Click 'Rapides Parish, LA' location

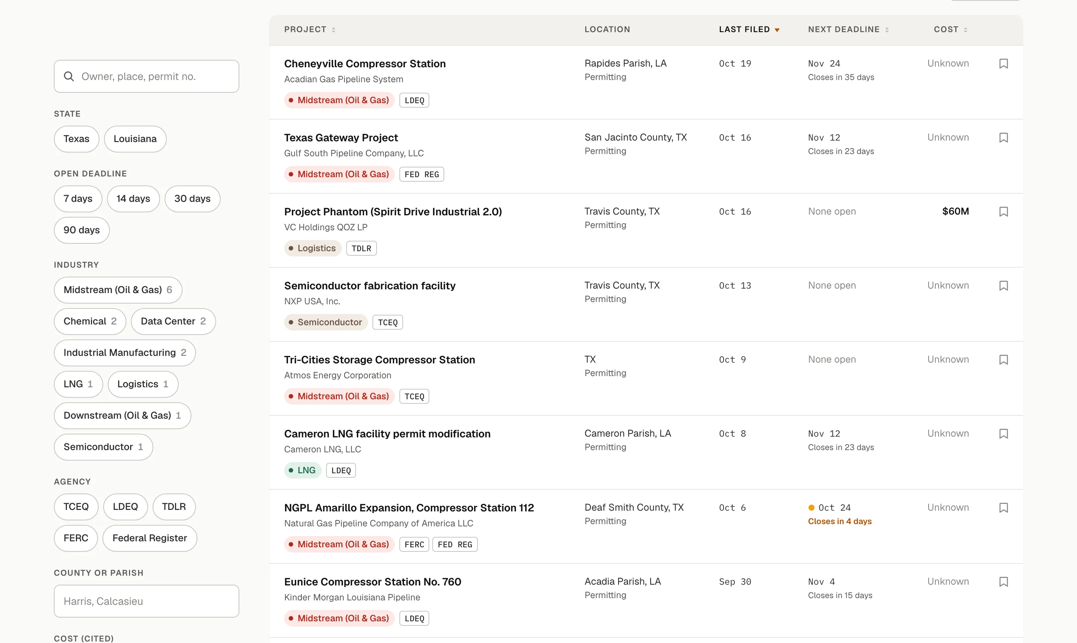coord(625,64)
